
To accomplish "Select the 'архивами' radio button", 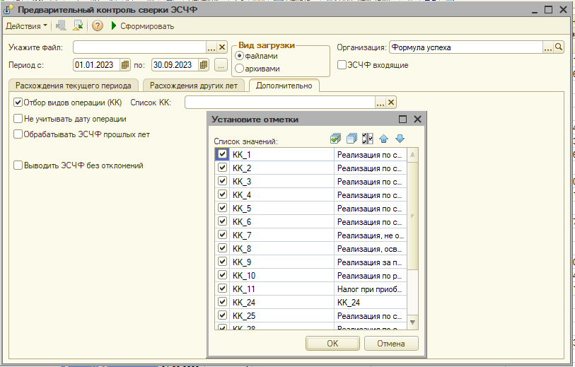I will (240, 69).
